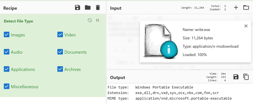This screenshot has width=253, height=104.
Task: Open file as input with folder icon
Action: (246, 7)
